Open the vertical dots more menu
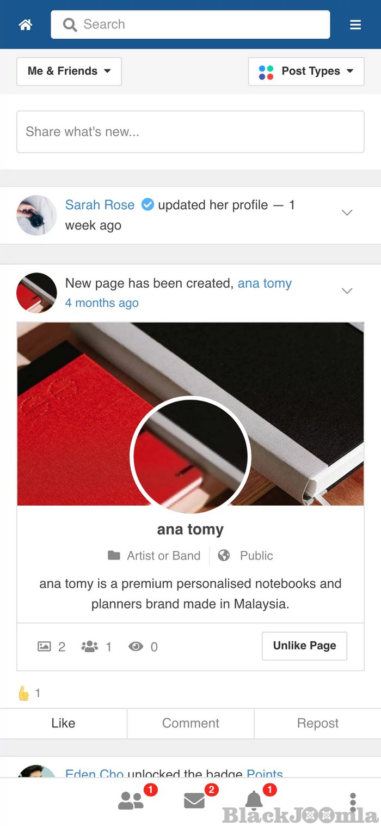Image resolution: width=381 pixels, height=826 pixels. coord(353,802)
